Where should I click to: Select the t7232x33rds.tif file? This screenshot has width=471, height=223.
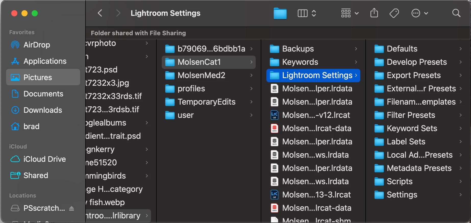click(118, 96)
